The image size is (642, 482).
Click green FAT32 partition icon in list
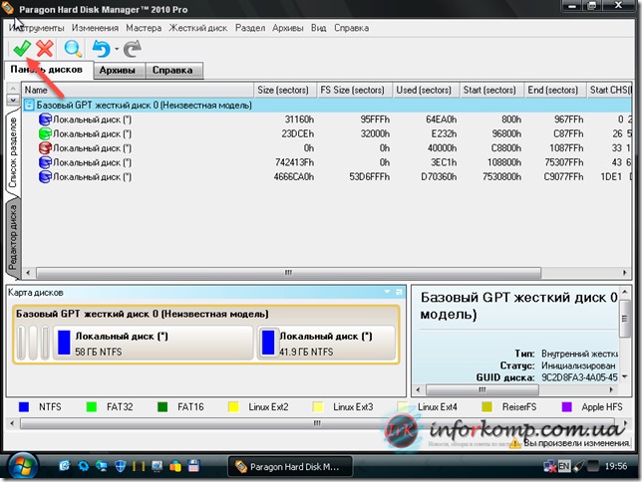(45, 133)
